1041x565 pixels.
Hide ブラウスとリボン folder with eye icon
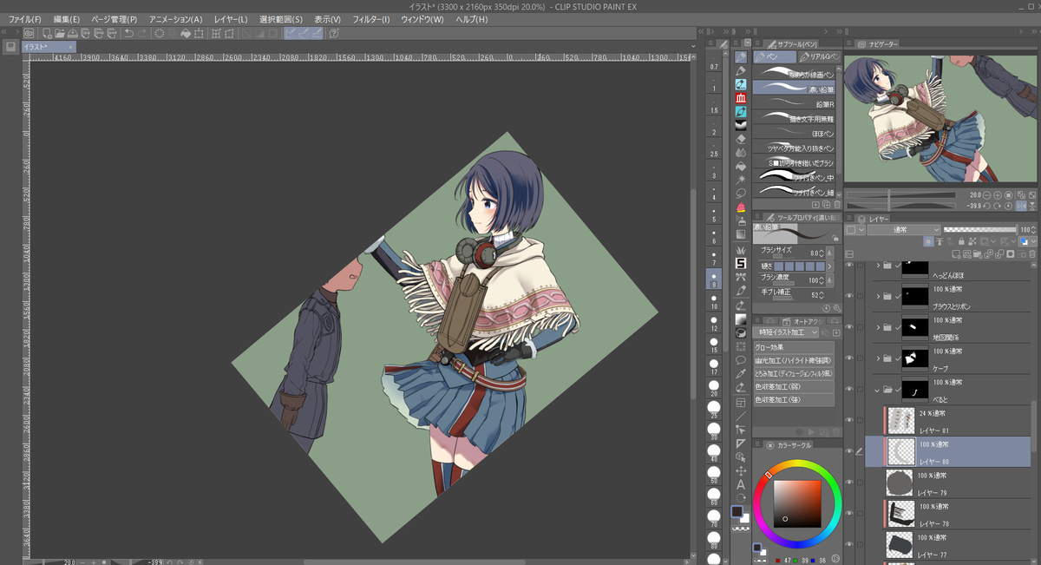click(x=849, y=296)
